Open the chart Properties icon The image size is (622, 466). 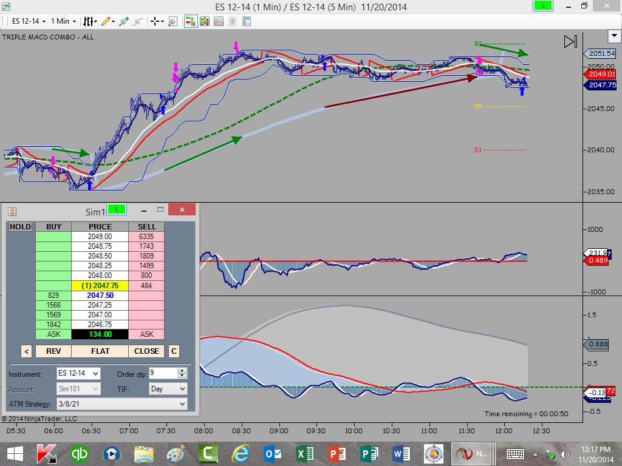(247, 21)
